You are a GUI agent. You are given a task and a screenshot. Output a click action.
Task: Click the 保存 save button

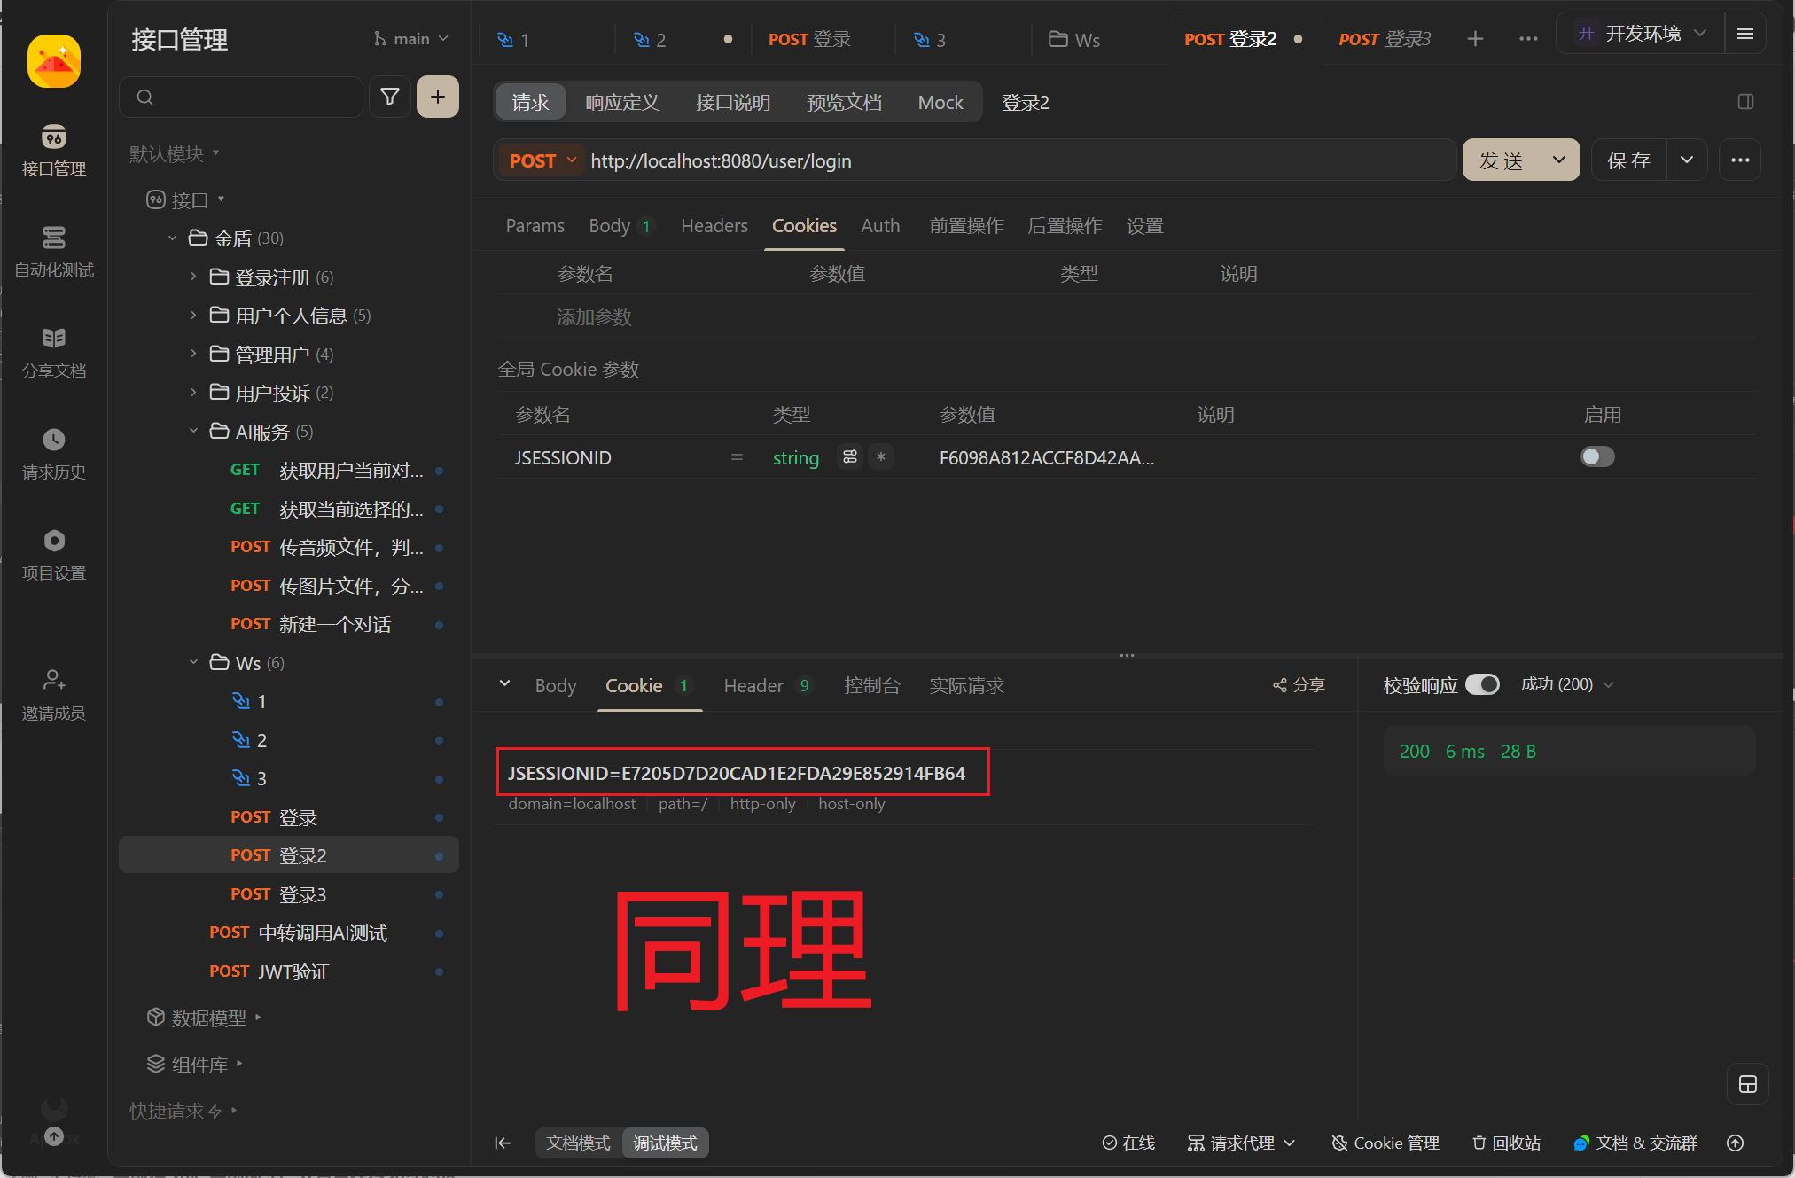[x=1628, y=160]
